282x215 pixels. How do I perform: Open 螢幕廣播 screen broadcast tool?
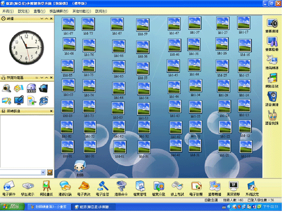[x=272, y=25]
